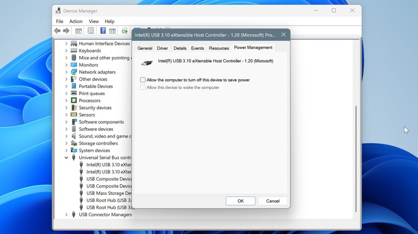
Task: Click OK in the properties dialog
Action: (241, 201)
